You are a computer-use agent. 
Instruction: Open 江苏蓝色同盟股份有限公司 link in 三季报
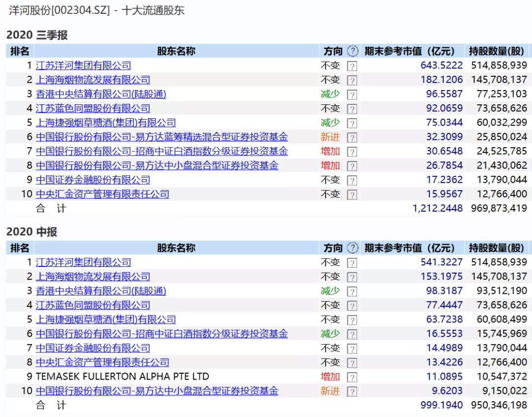pyautogui.click(x=93, y=108)
